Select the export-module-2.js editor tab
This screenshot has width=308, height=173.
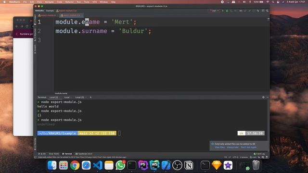[x=72, y=15]
